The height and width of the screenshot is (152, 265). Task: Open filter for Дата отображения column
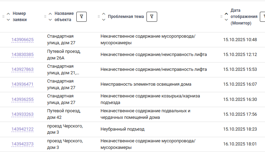tap(263, 17)
